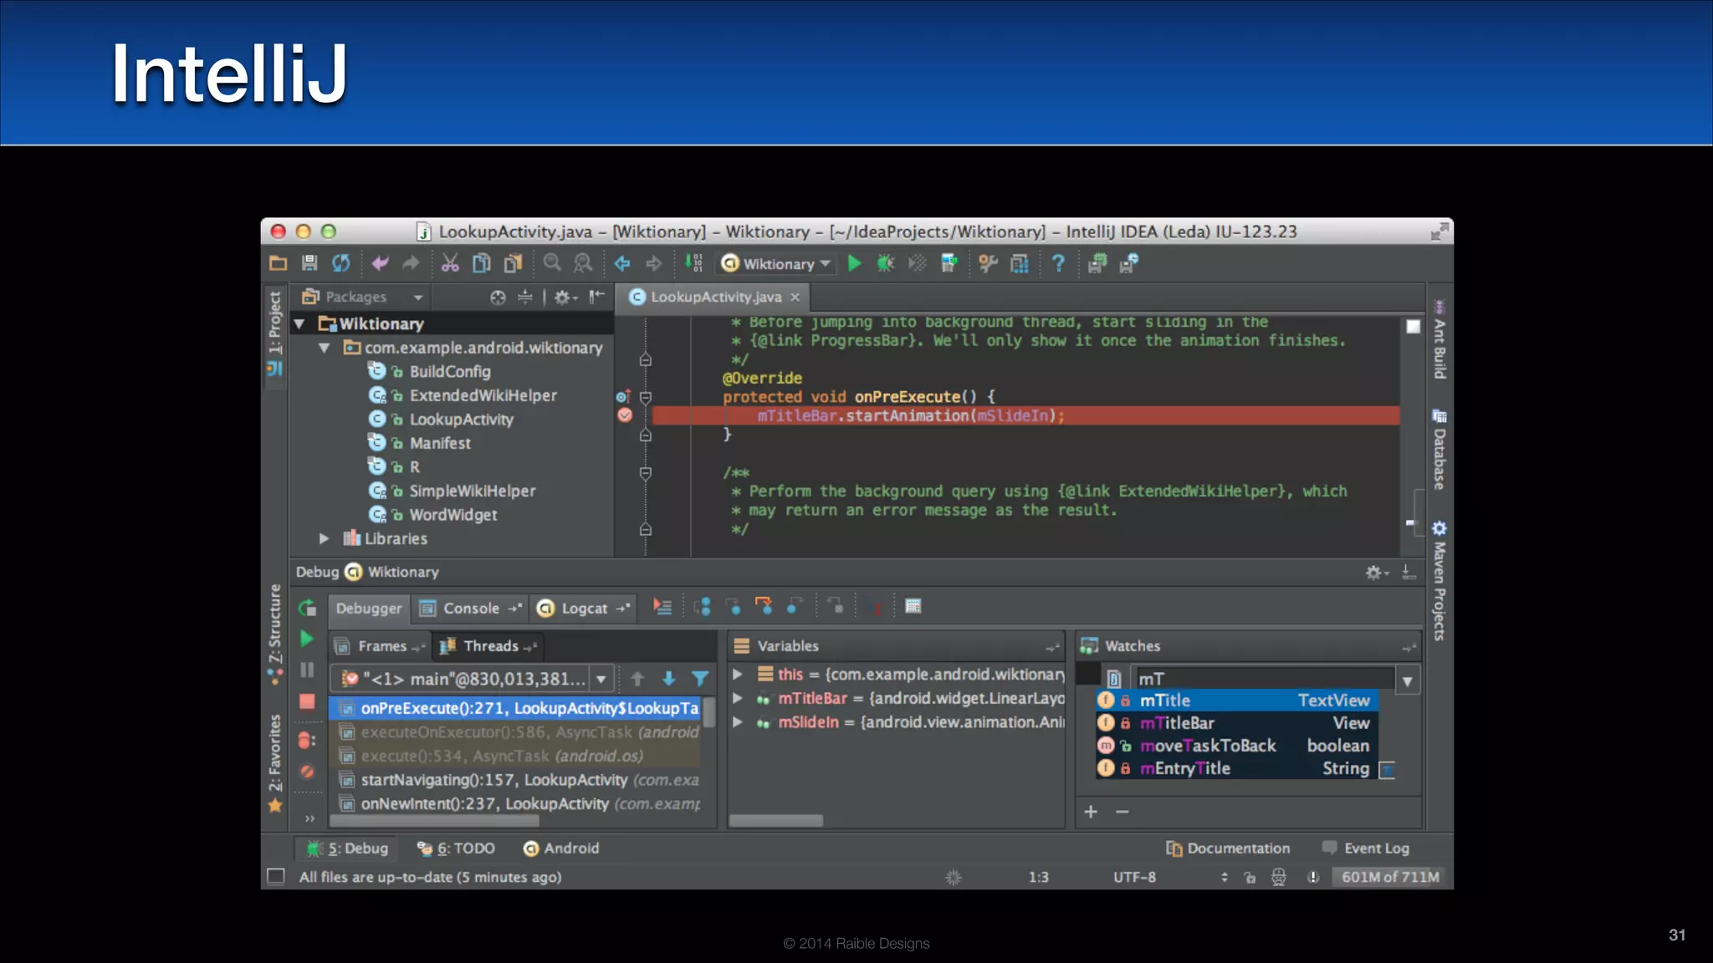The width and height of the screenshot is (1713, 963).
Task: Open project folder icon in main toolbar
Action: pyautogui.click(x=279, y=264)
